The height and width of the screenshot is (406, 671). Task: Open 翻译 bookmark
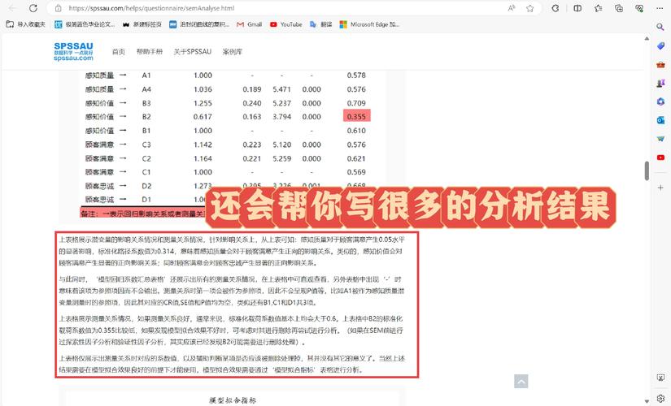[321, 25]
